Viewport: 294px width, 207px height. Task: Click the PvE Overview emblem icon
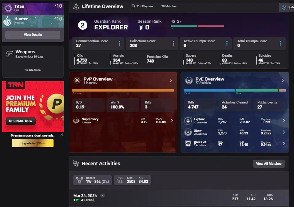189,80
